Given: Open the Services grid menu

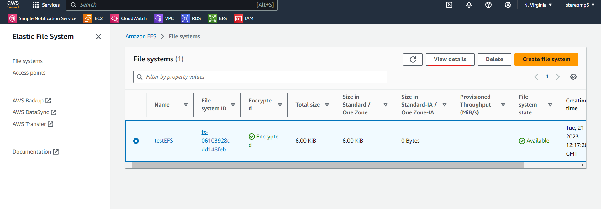Looking at the screenshot, I should [46, 5].
